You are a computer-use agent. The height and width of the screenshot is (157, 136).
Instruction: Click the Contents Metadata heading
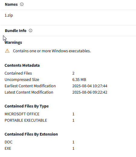pos(22,66)
